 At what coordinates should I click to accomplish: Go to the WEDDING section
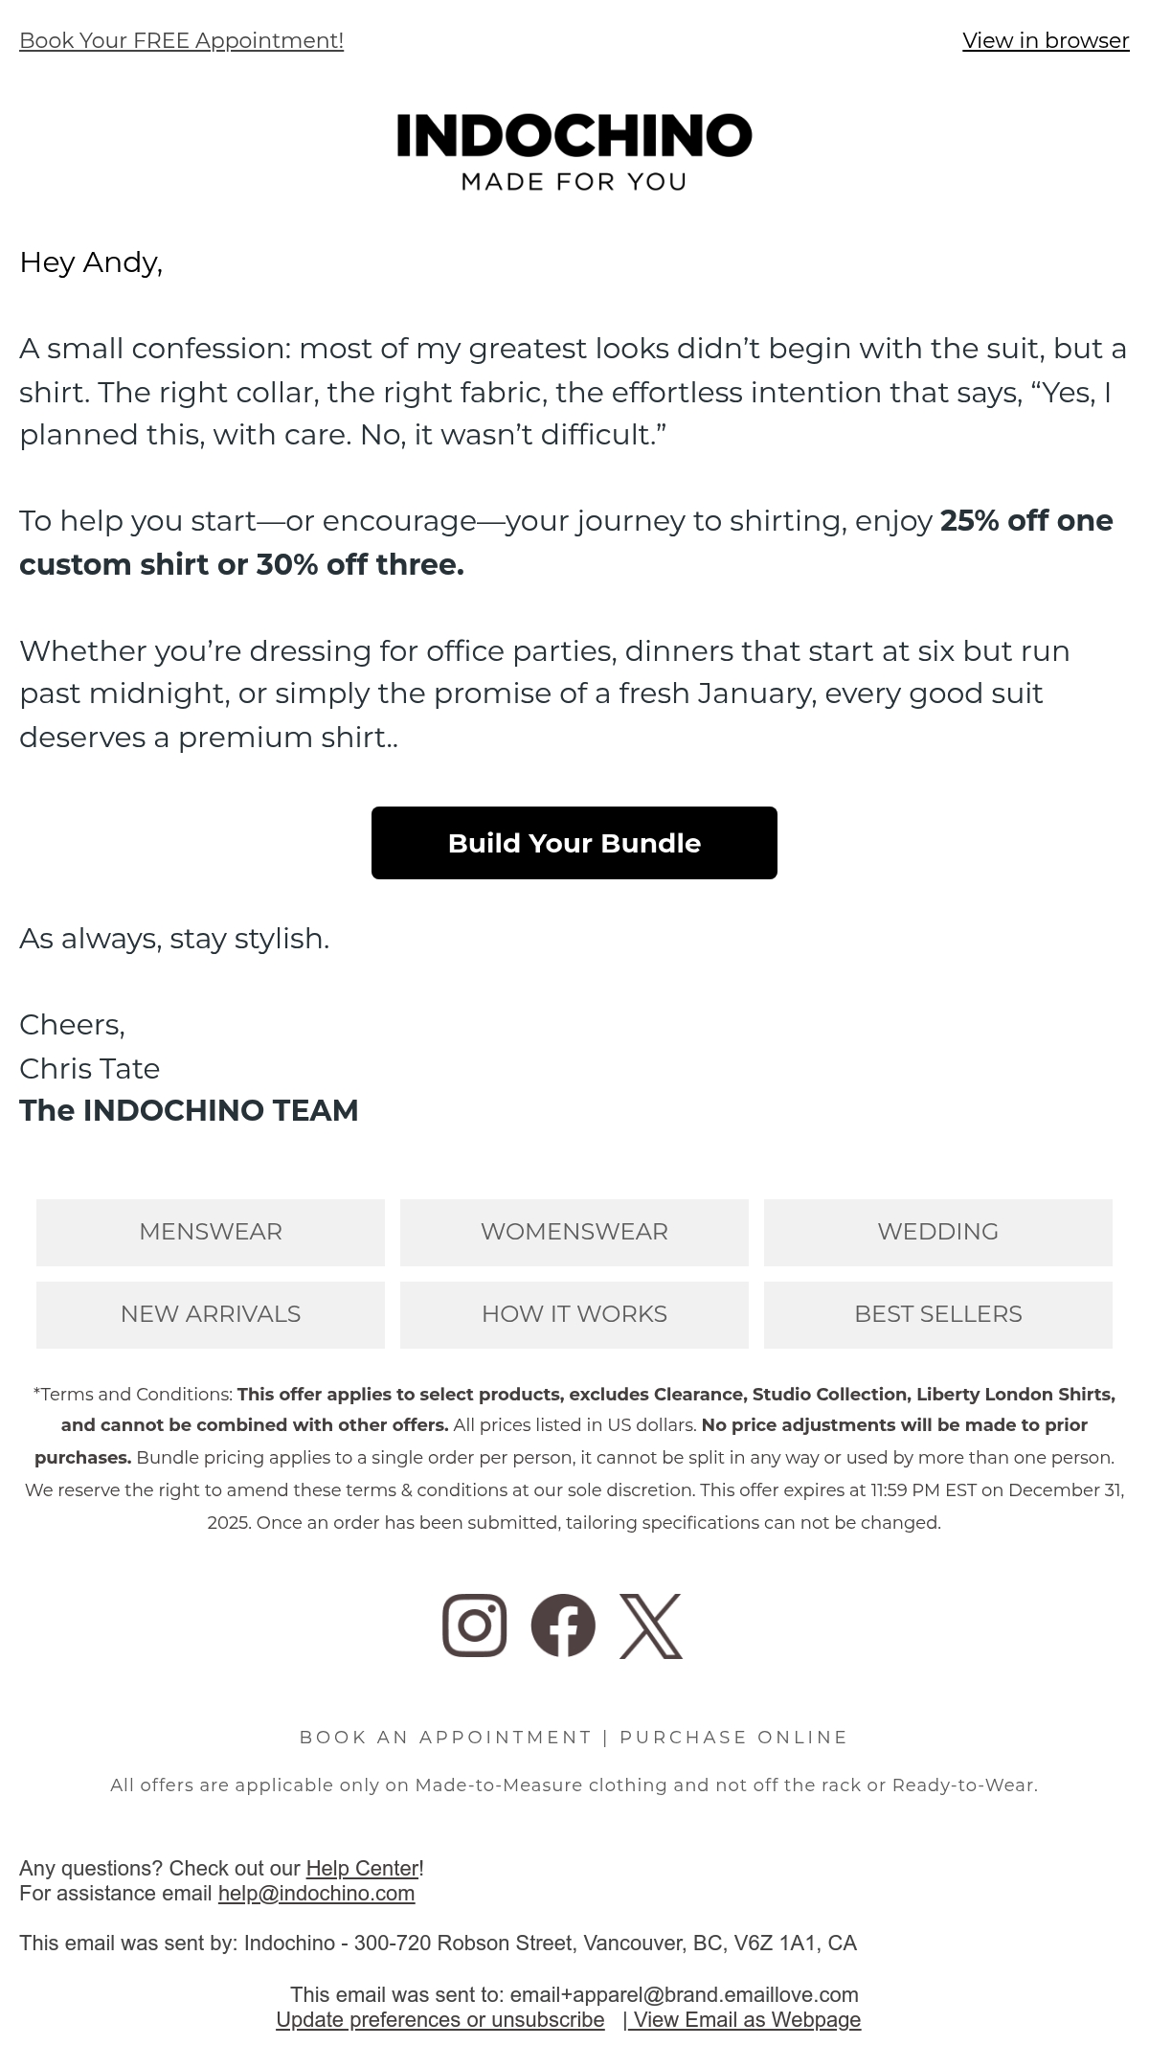pyautogui.click(x=938, y=1232)
